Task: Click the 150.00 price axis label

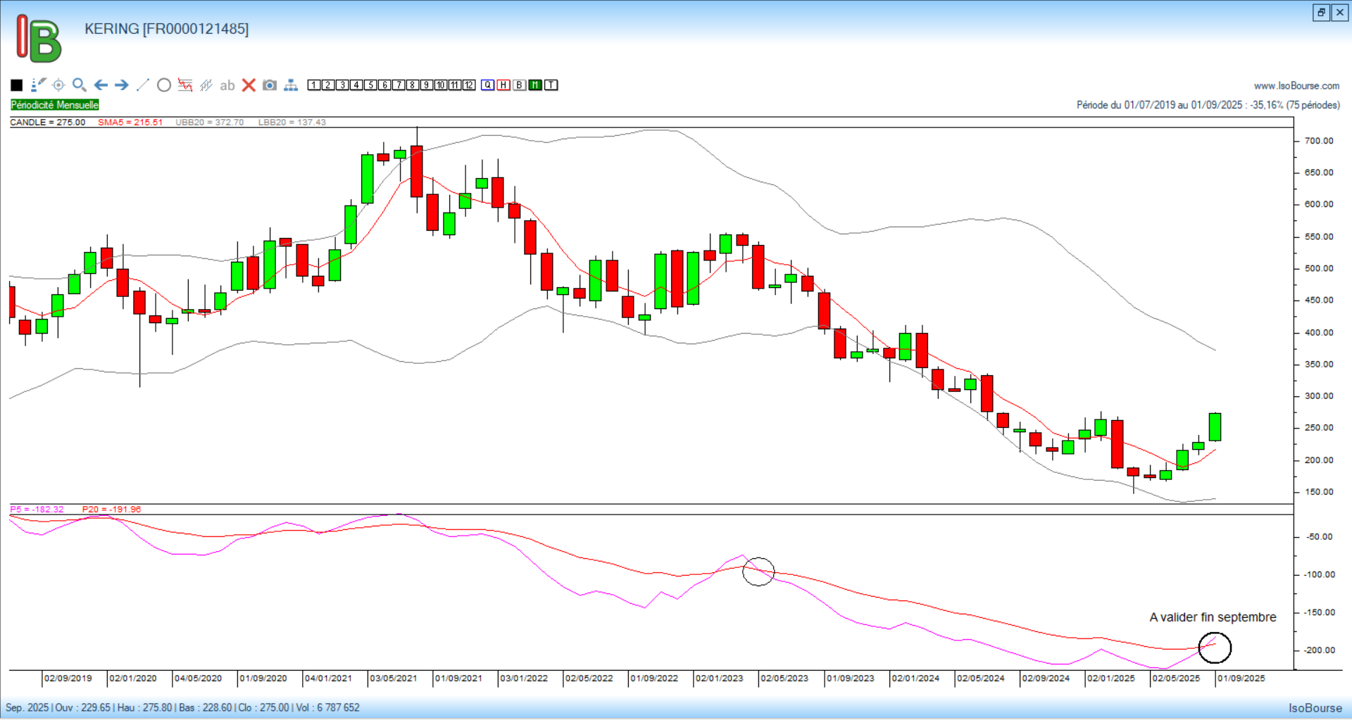Action: coord(1319,492)
